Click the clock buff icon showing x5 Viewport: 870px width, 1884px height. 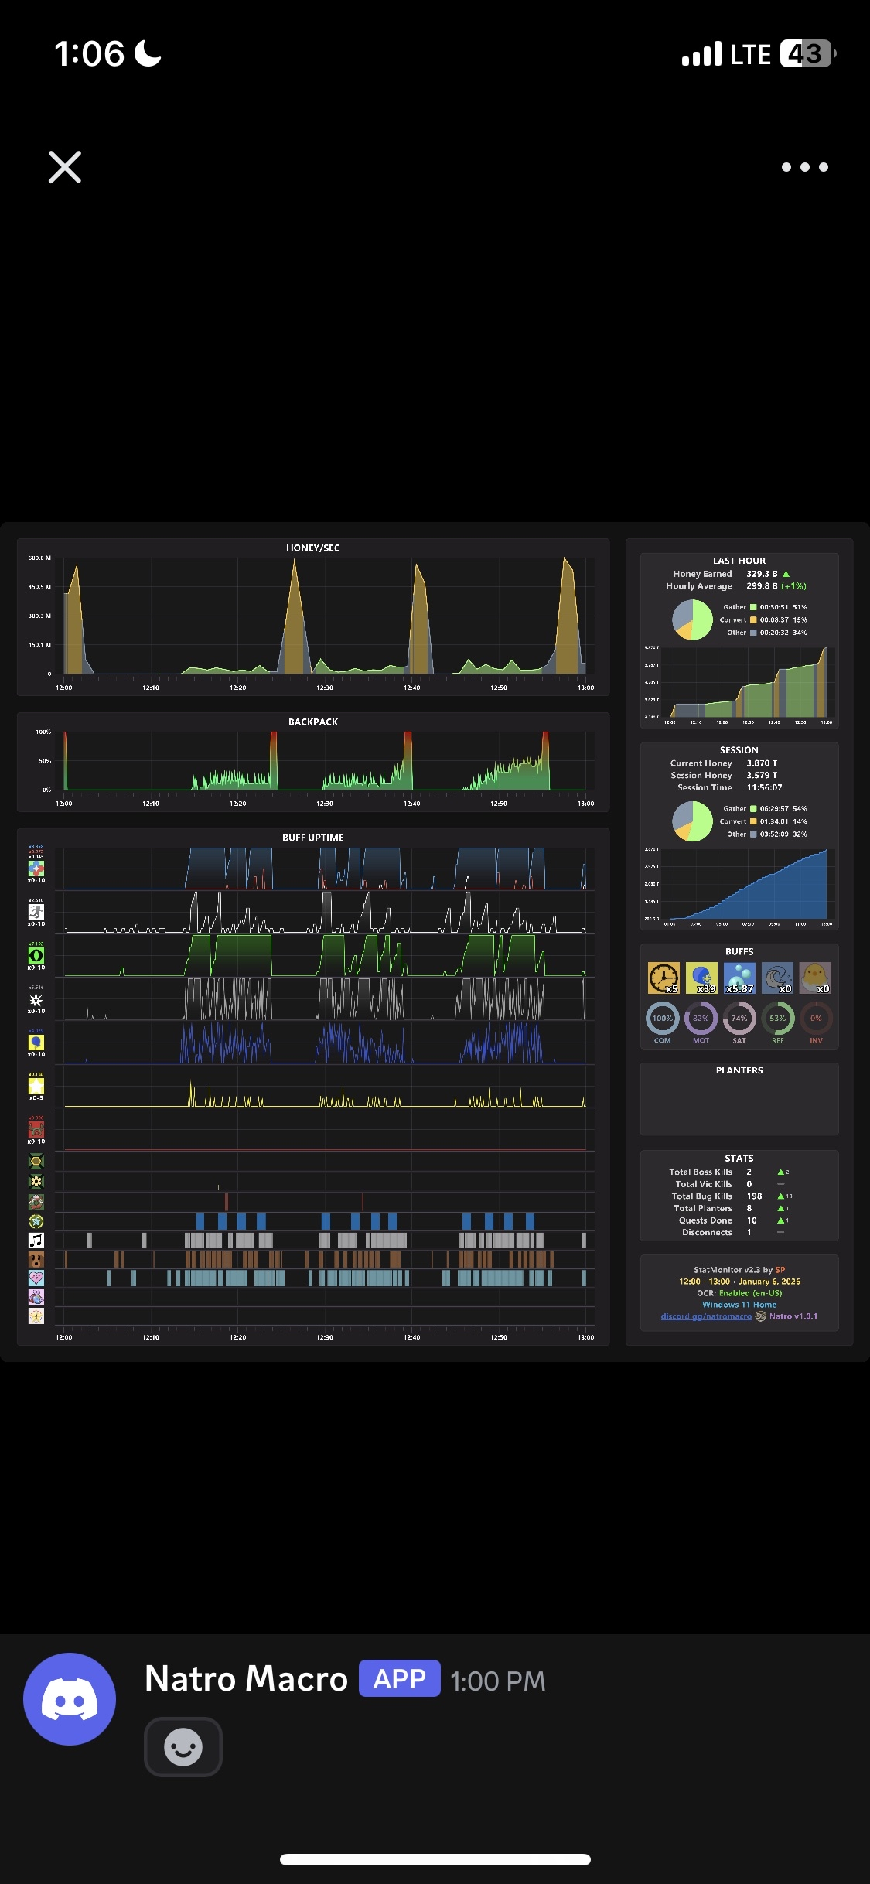click(664, 978)
